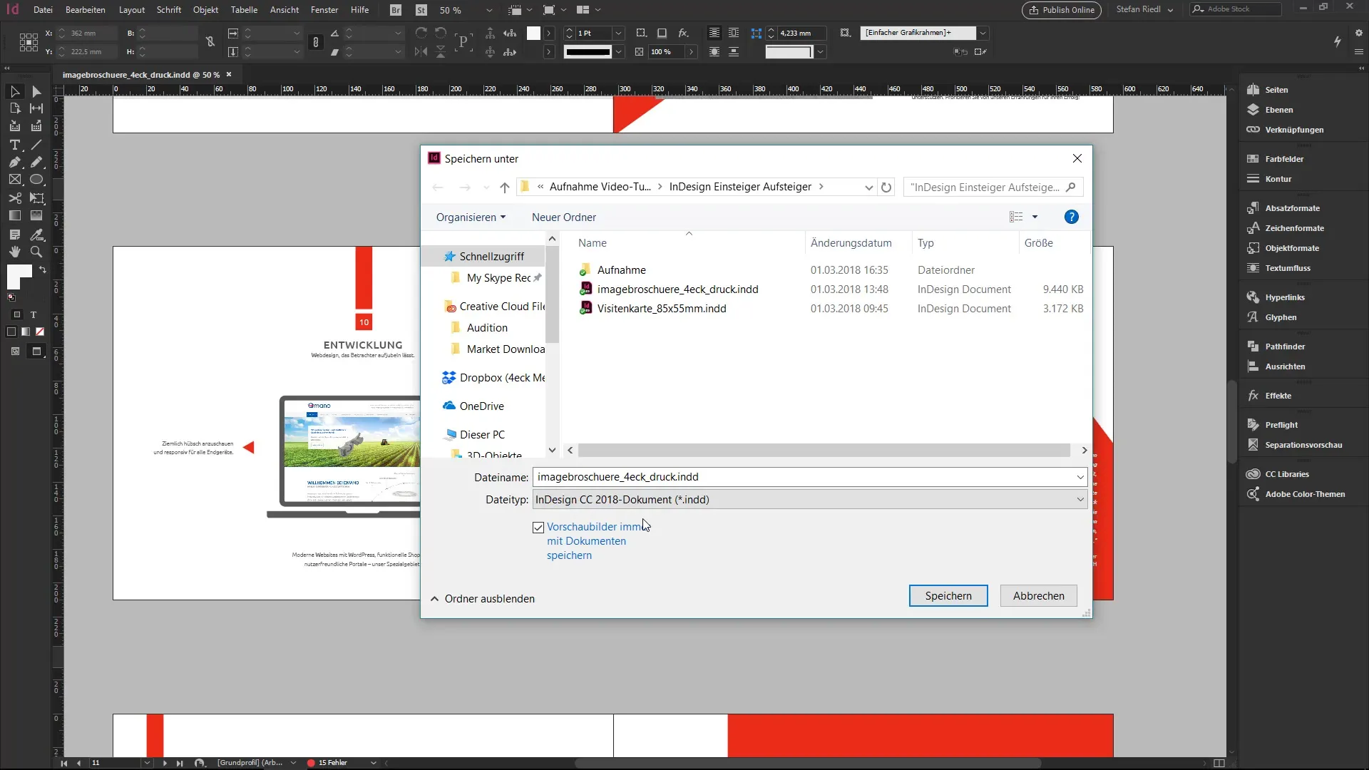Select the Selection tool arrow

point(14,91)
